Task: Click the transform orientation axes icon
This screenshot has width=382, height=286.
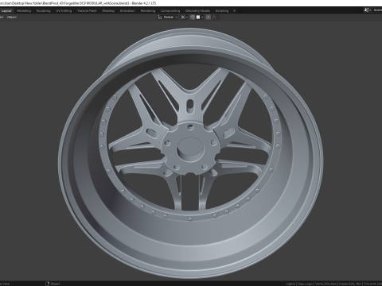Action: [160, 17]
